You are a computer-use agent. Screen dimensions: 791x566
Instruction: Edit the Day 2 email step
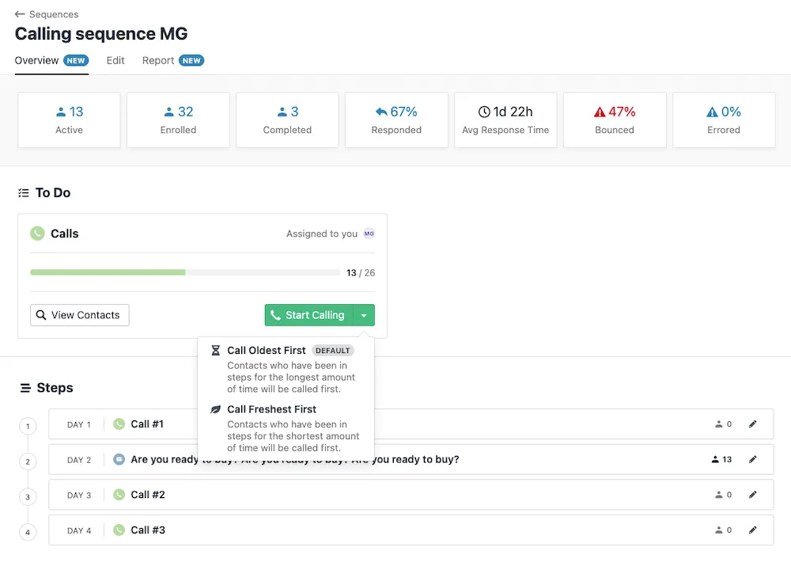[752, 459]
